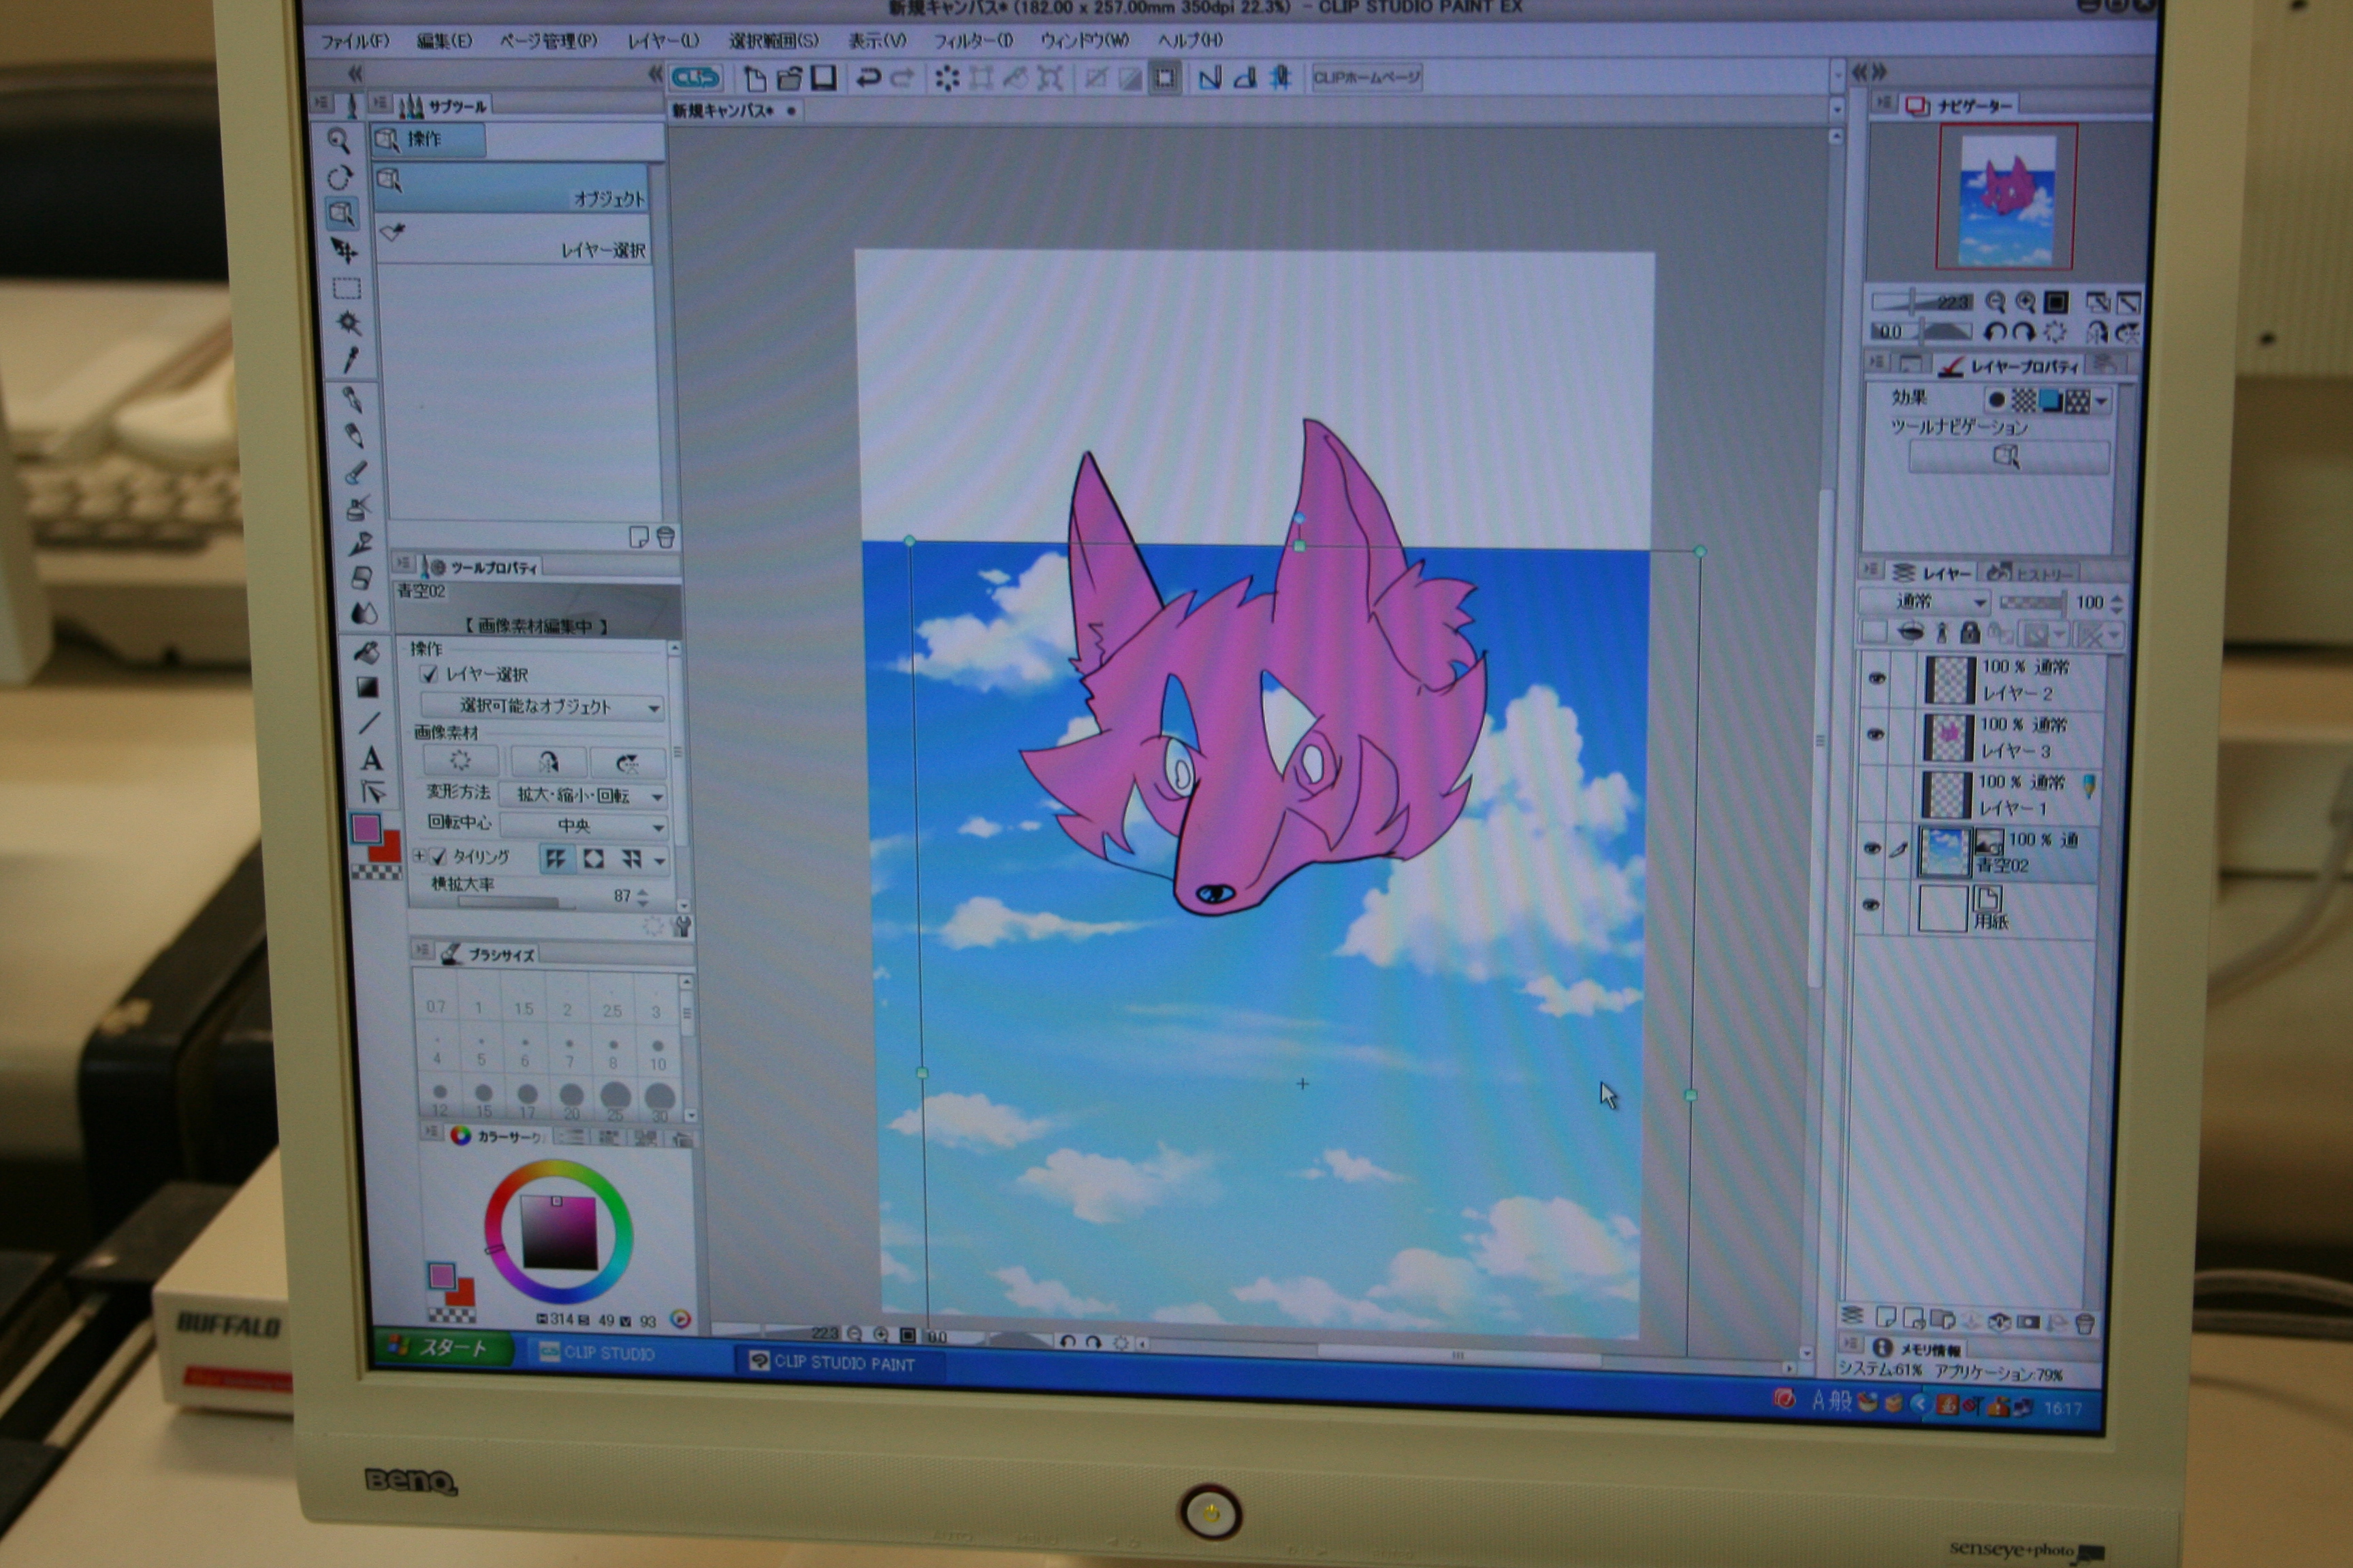Open the 効果 effect dropdown arrow
Image resolution: width=2353 pixels, height=1568 pixels.
2101,402
